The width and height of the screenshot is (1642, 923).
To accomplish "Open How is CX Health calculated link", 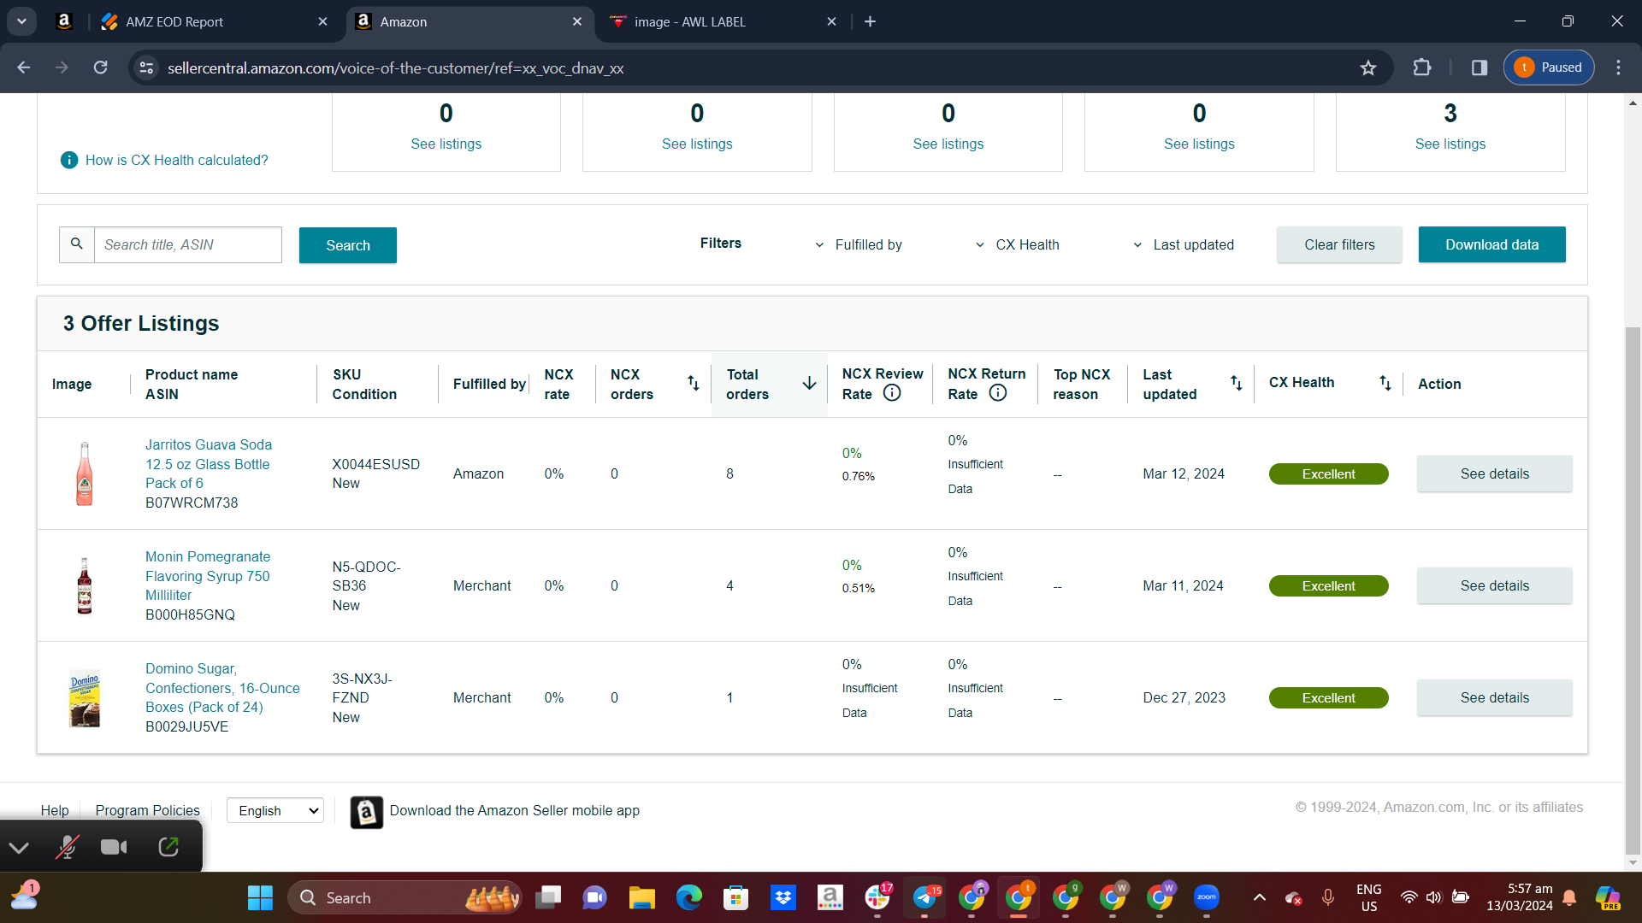I will (x=176, y=160).
